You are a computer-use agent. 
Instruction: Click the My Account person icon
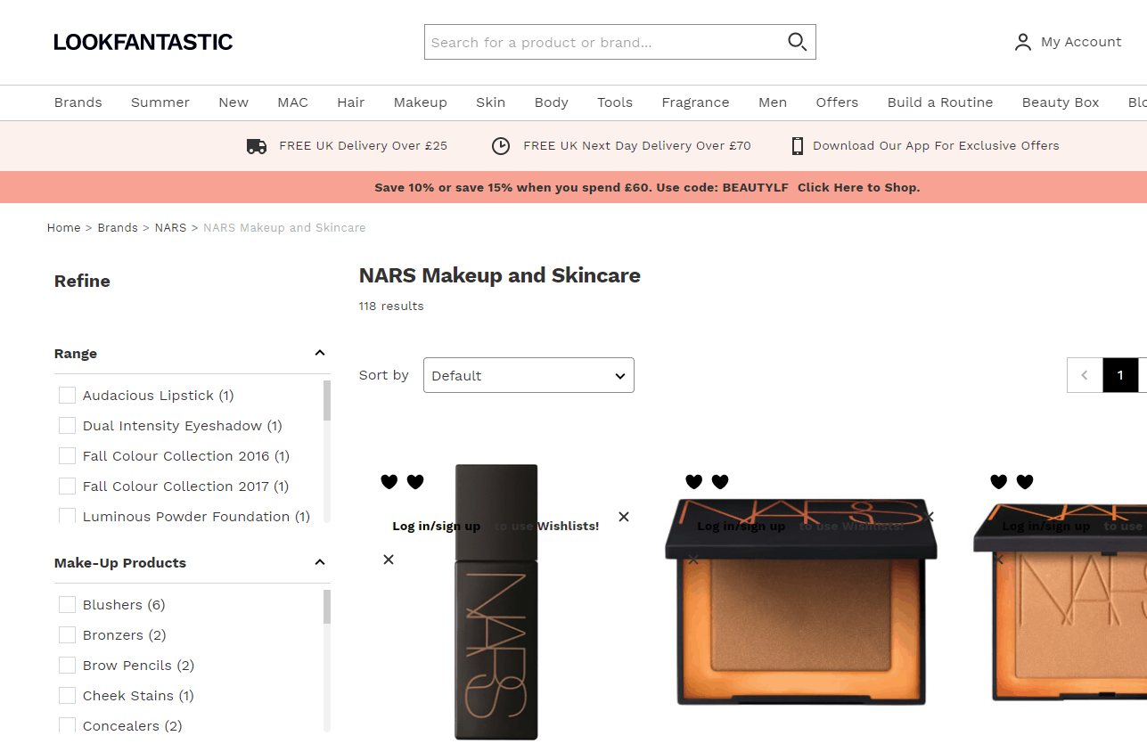click(1023, 42)
